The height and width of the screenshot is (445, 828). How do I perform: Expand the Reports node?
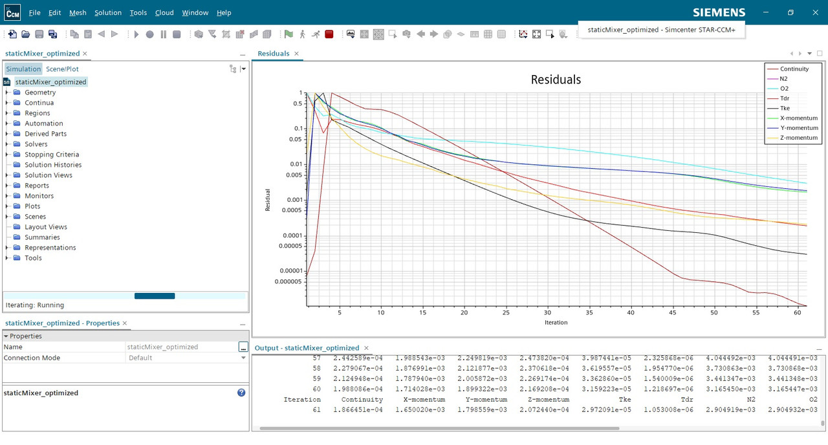coord(7,186)
